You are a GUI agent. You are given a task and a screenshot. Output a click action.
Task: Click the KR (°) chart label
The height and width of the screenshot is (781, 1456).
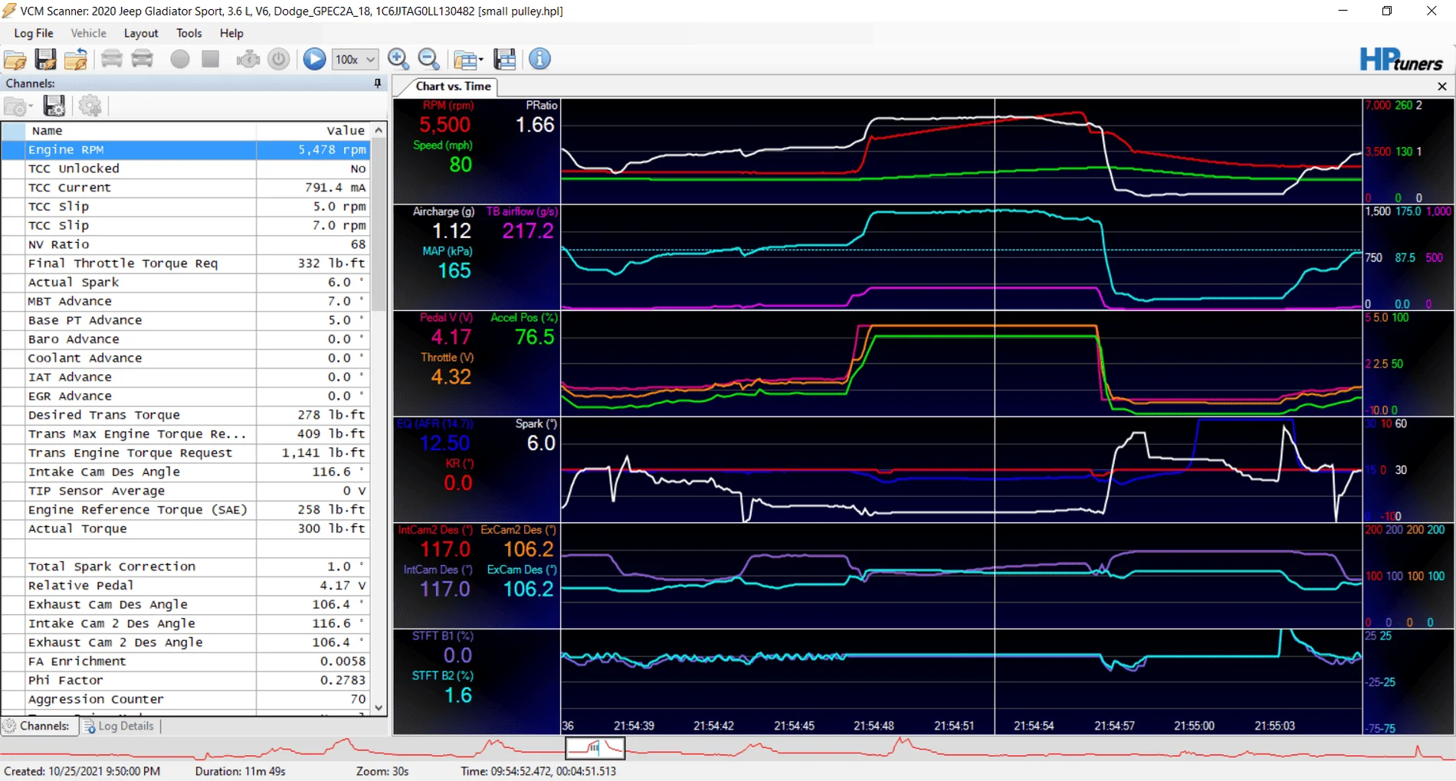tap(459, 464)
